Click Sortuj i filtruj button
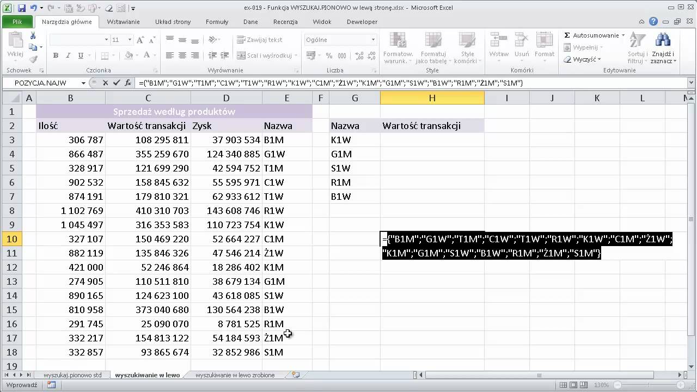This screenshot has height=392, width=697. click(x=637, y=48)
